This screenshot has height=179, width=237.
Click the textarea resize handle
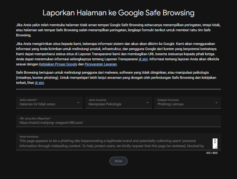(216, 147)
